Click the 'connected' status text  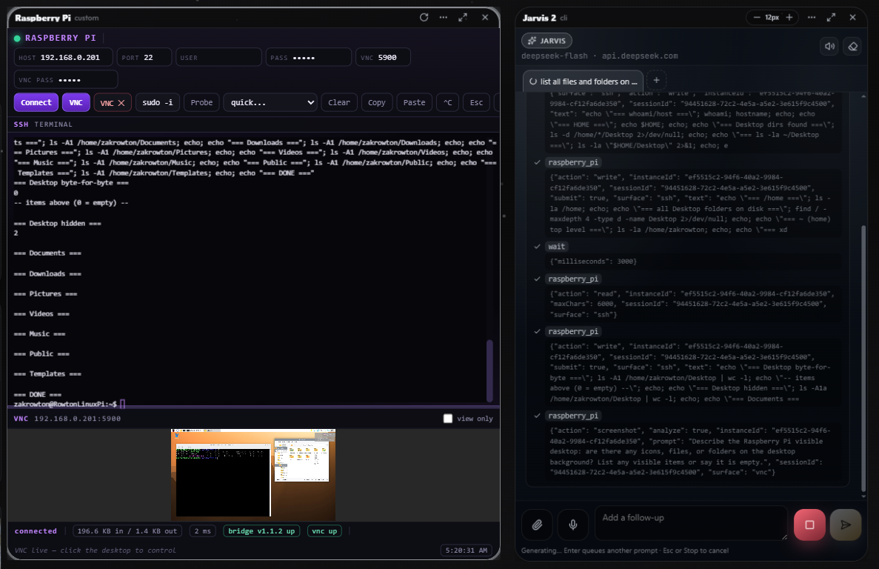pyautogui.click(x=36, y=531)
